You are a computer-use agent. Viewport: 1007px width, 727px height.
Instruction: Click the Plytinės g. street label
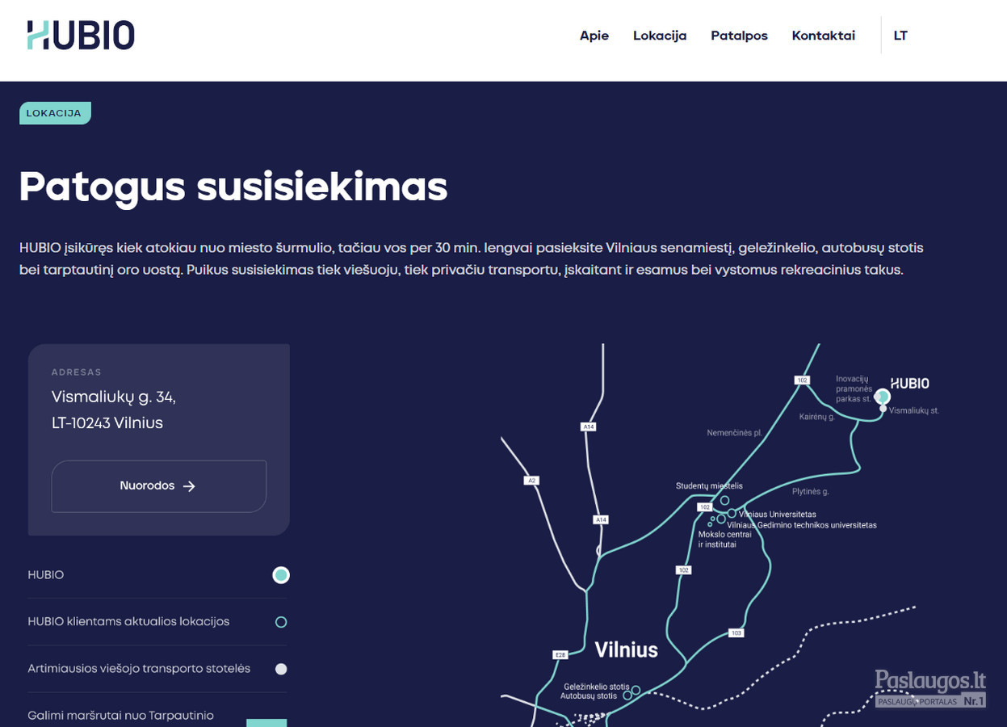coord(811,491)
